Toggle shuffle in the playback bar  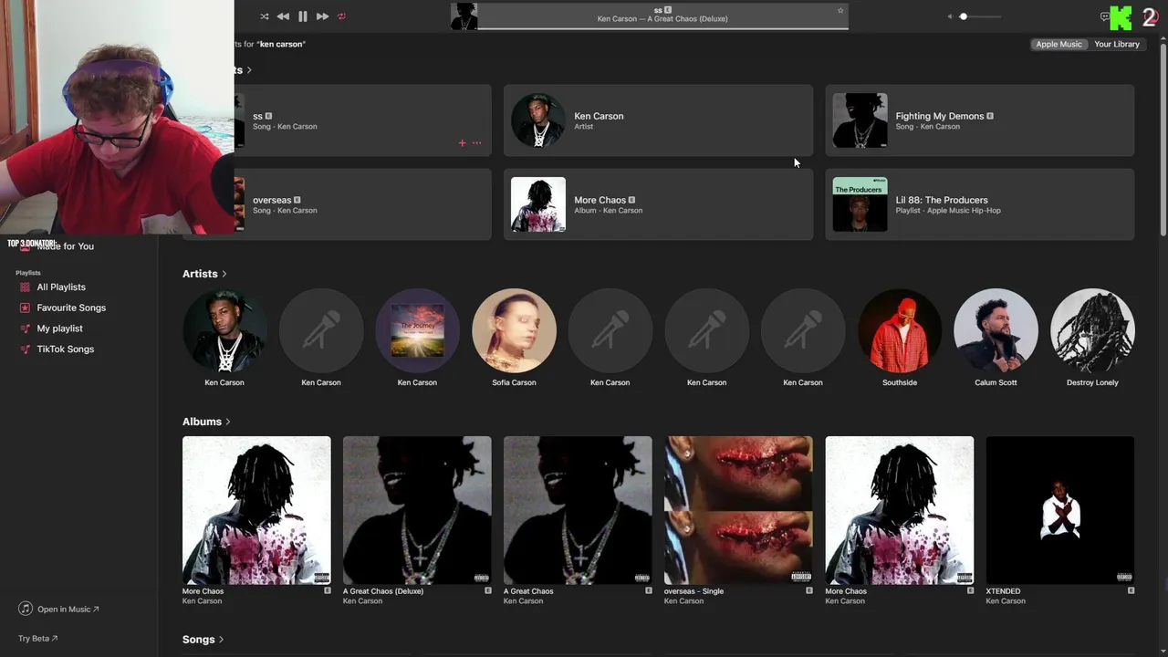264,16
